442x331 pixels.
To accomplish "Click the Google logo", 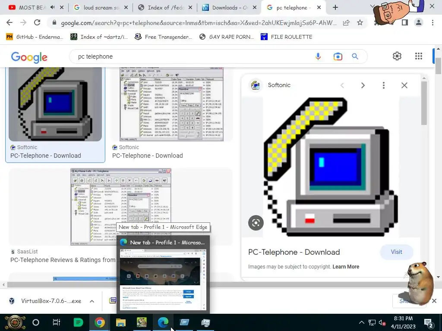I will (x=29, y=57).
